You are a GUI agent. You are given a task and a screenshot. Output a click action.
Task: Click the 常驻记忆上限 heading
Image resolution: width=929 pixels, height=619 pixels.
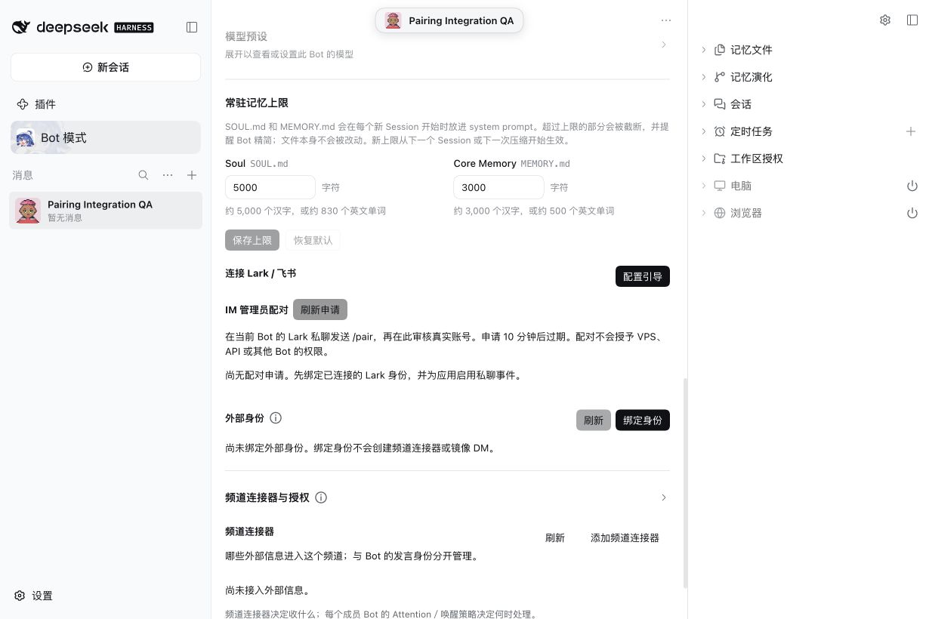(257, 103)
